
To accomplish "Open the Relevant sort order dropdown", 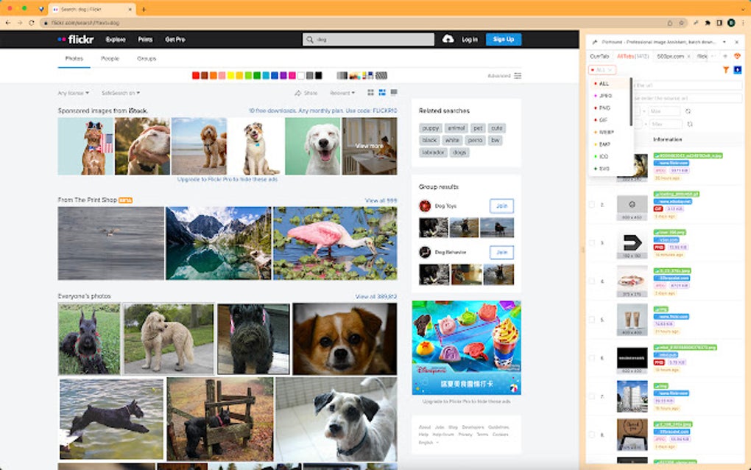I will pos(342,93).
